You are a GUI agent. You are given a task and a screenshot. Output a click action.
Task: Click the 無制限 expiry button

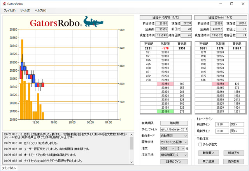click(x=174, y=123)
